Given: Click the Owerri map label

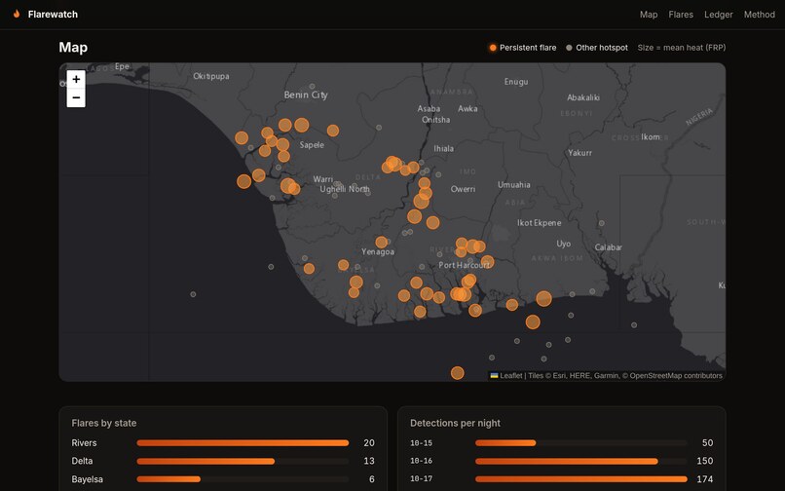Looking at the screenshot, I should (x=463, y=189).
